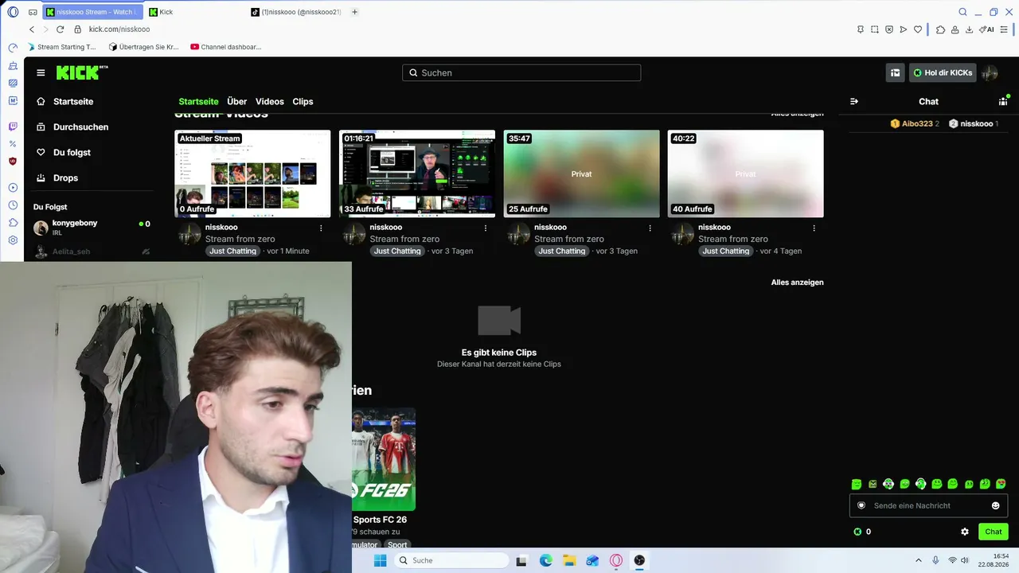Show the chat viewers list icon
The width and height of the screenshot is (1019, 573).
pos(1003,101)
